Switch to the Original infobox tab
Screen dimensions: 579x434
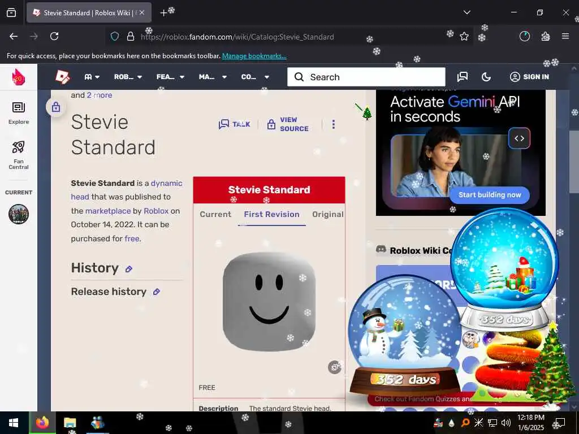click(328, 214)
